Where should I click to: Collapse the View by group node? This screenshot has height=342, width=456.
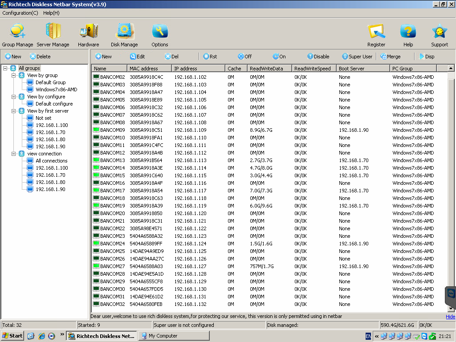(x=13, y=75)
